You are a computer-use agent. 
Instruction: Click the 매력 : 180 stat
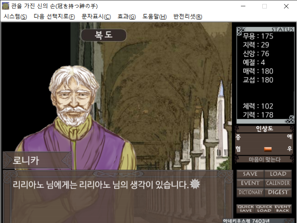point(258,71)
